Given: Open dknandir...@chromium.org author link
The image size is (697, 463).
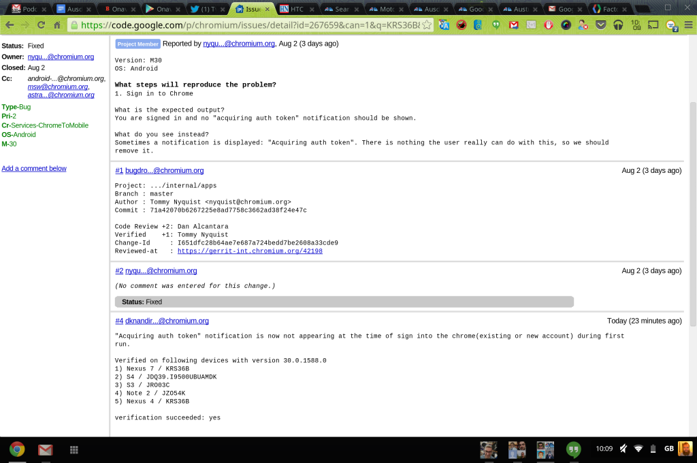Looking at the screenshot, I should click(x=167, y=321).
